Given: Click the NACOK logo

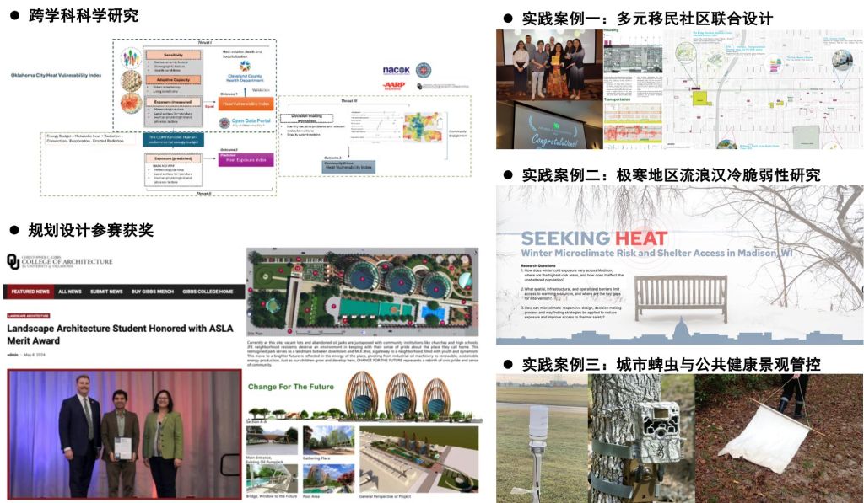Looking at the screenshot, I should pyautogui.click(x=397, y=71).
